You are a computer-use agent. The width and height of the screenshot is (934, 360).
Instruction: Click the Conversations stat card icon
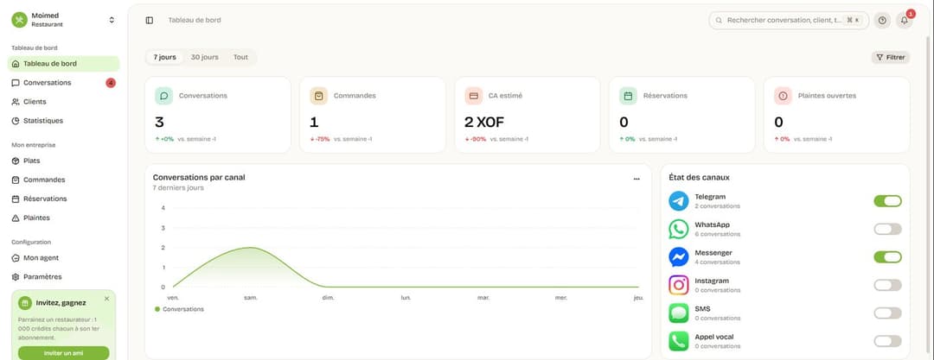click(x=163, y=95)
